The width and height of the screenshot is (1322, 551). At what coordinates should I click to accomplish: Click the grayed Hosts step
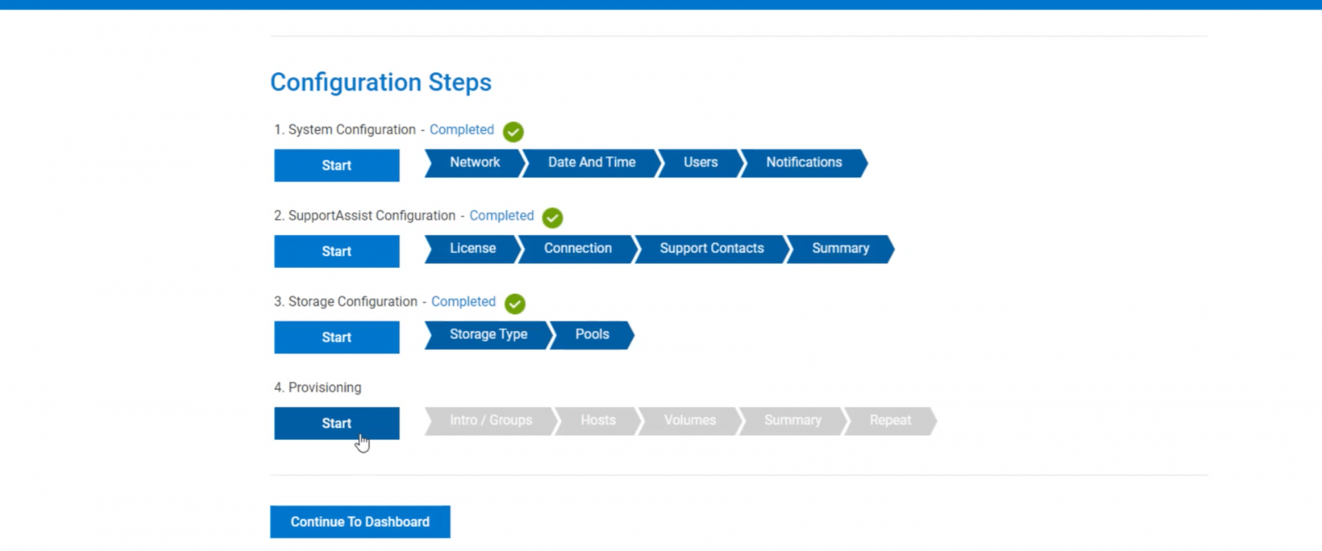tap(598, 421)
